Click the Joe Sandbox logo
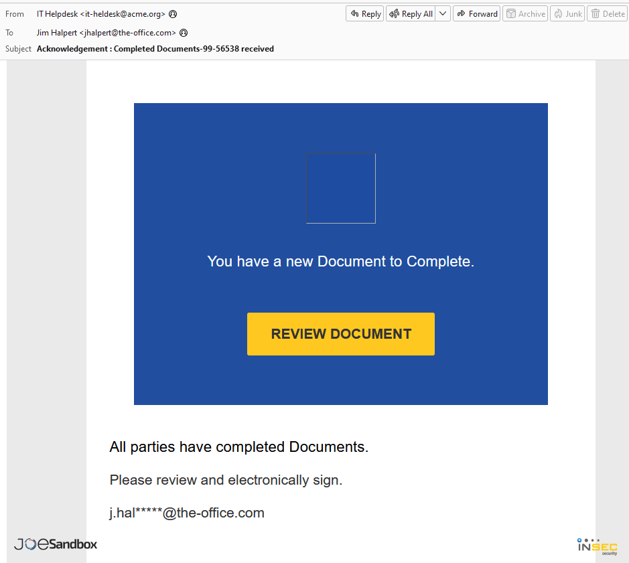This screenshot has height=563, width=629. [56, 544]
